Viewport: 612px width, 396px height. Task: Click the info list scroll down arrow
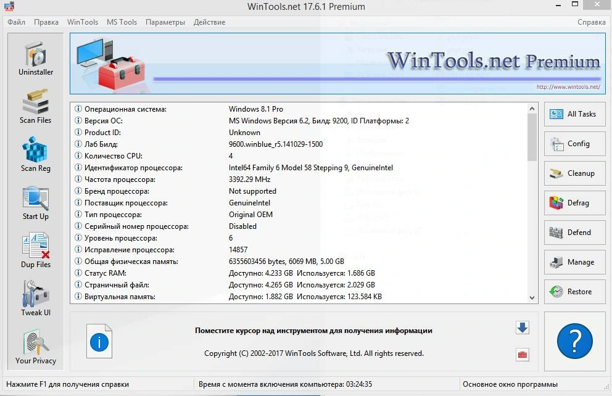coord(532,298)
